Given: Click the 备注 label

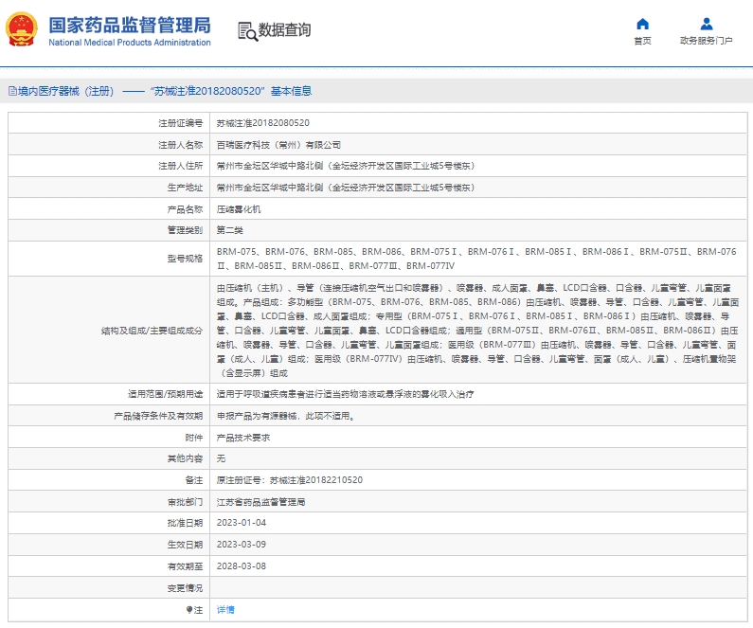Looking at the screenshot, I should (194, 480).
